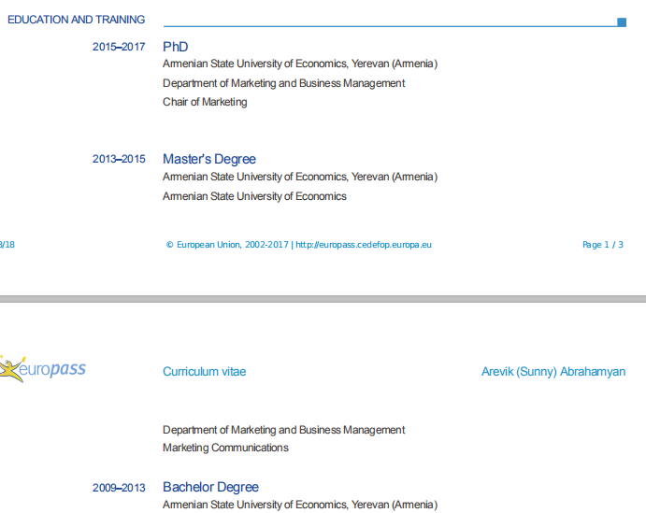Image resolution: width=646 pixels, height=513 pixels.
Task: Click the © European Union, 2002-2017 notice
Action: (227, 245)
